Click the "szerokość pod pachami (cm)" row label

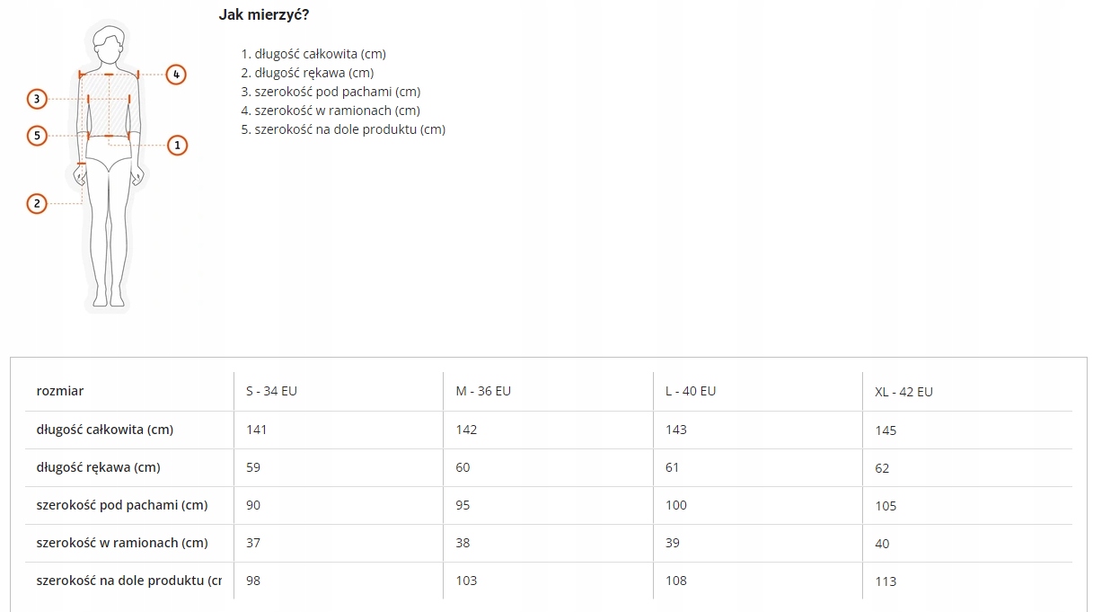coord(122,505)
